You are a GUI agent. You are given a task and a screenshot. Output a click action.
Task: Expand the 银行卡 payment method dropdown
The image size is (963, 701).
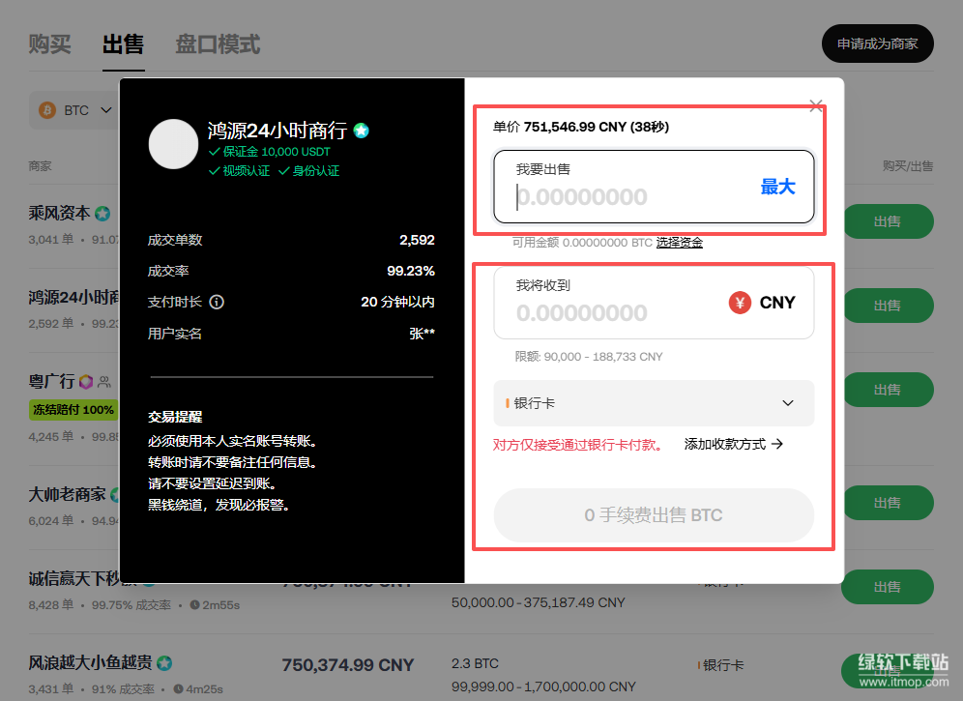pyautogui.click(x=654, y=403)
